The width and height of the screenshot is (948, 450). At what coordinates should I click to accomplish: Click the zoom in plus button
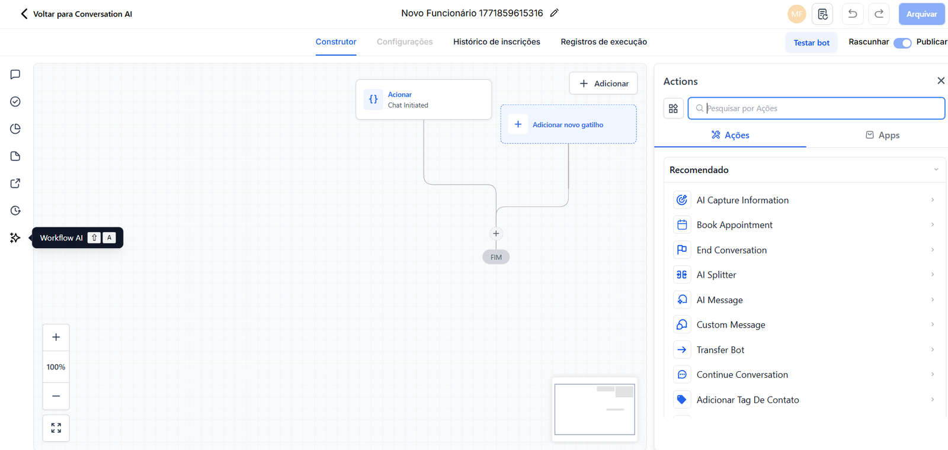pos(56,337)
